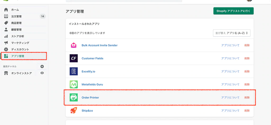The width and height of the screenshot is (271, 125).
Task: Click the Home house icon in sidebar
Action: 6,10
